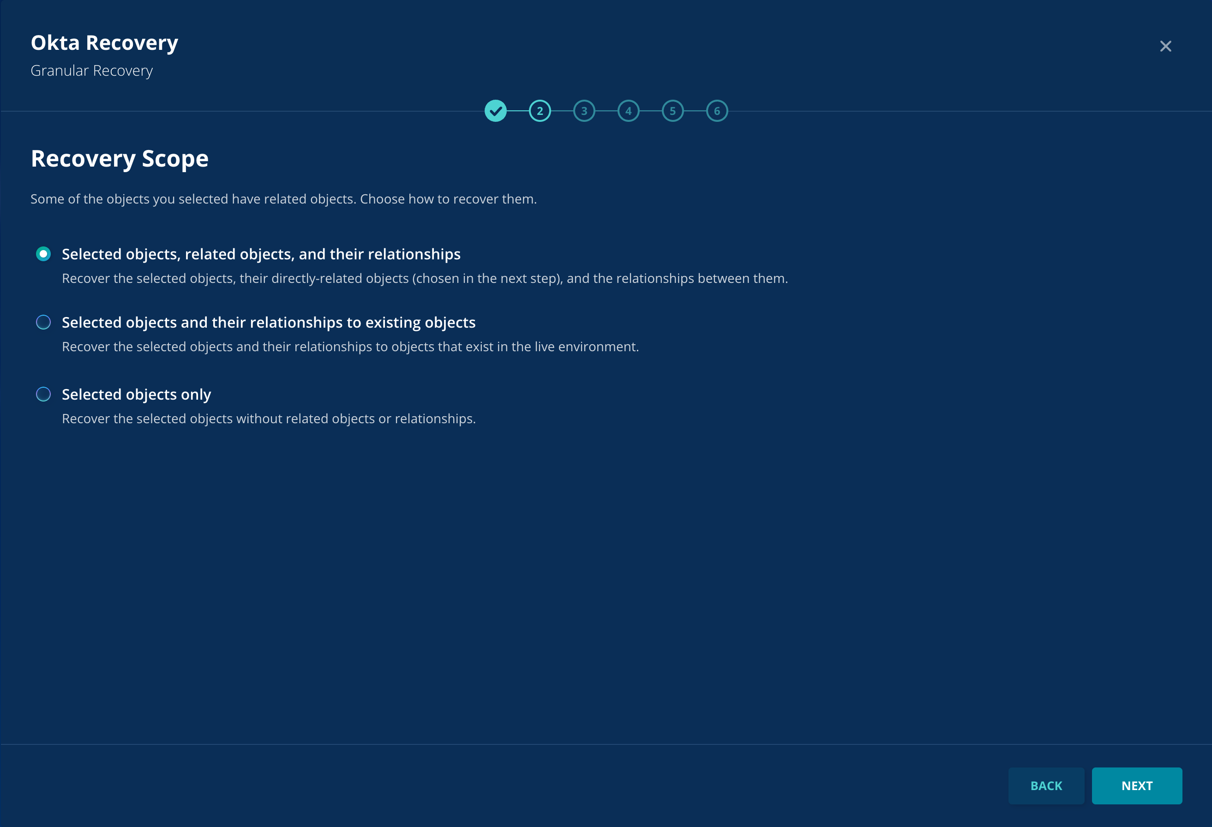Select step 5 in the progress bar
This screenshot has width=1212, height=827.
click(x=673, y=111)
